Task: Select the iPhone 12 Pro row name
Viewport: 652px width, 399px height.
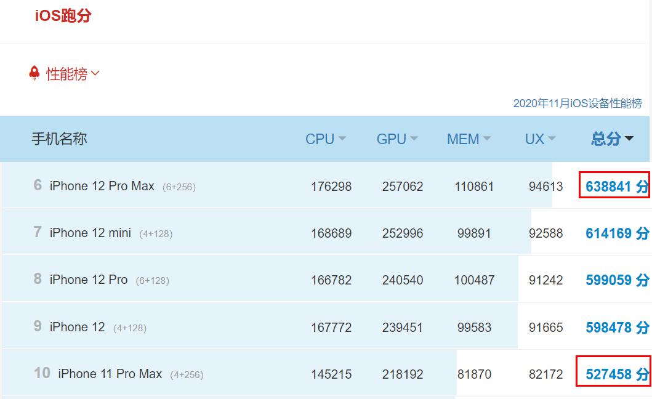Action: tap(88, 280)
